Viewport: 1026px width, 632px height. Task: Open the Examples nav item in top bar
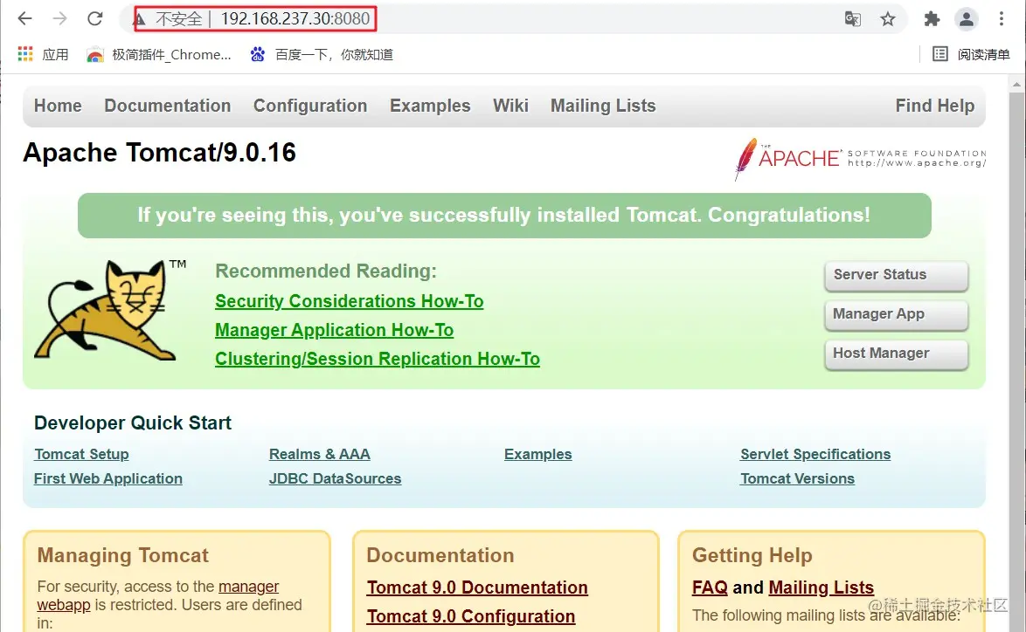click(430, 106)
